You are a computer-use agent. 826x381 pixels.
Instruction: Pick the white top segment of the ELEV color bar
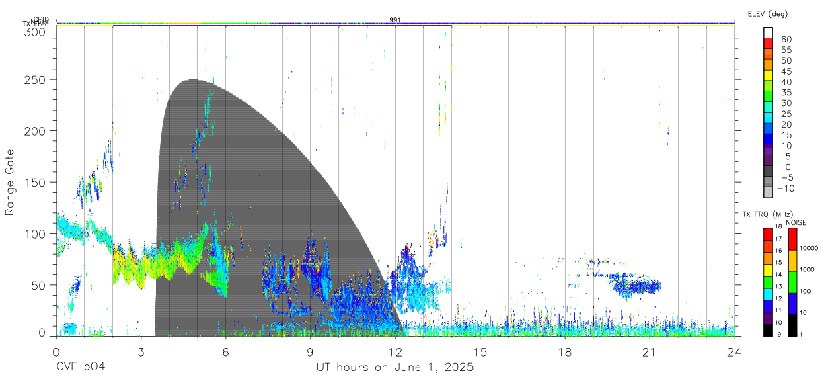click(x=769, y=32)
